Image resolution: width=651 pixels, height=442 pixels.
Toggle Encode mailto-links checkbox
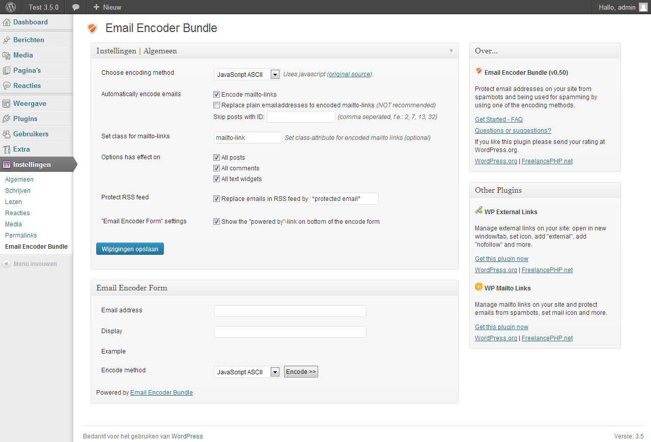(217, 95)
